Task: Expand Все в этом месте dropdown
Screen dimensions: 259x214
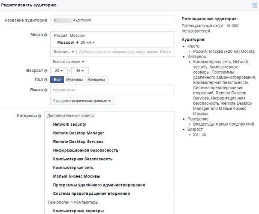Action: [x=68, y=62]
